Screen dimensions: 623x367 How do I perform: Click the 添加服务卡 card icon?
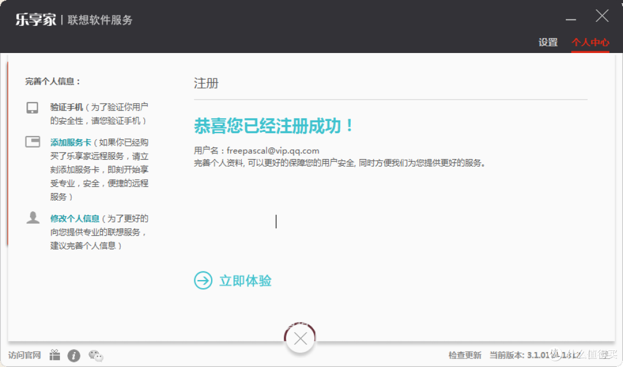click(32, 142)
